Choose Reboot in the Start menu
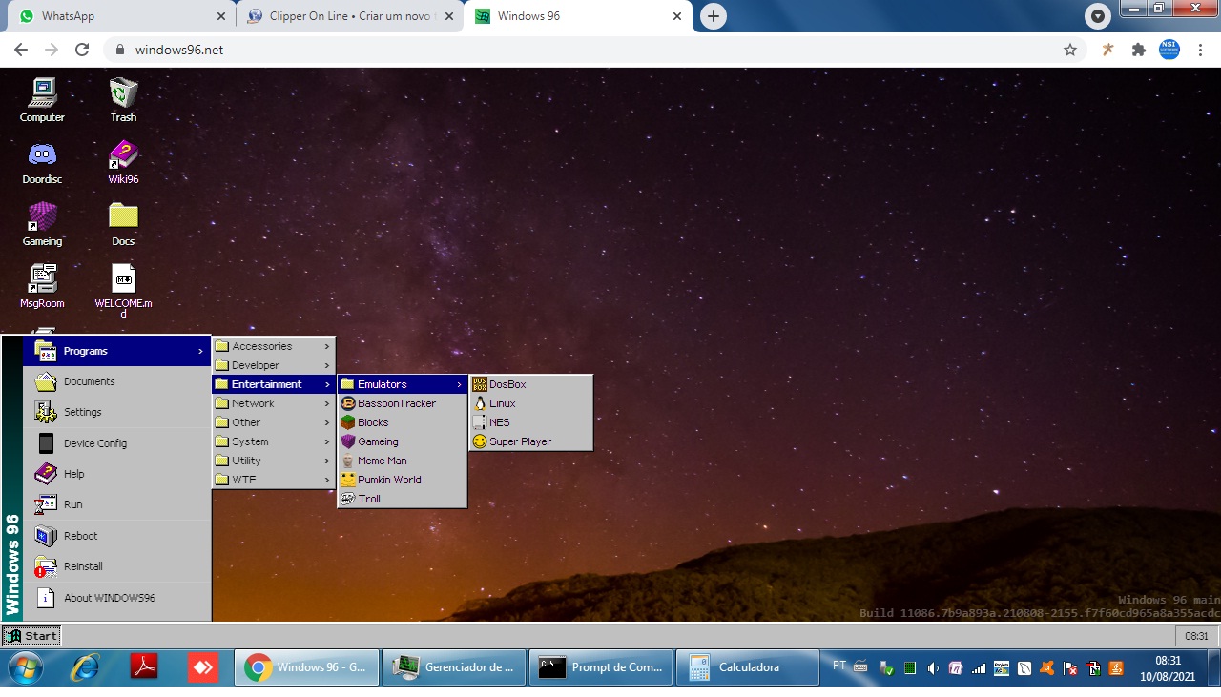1221x697 pixels. click(117, 536)
